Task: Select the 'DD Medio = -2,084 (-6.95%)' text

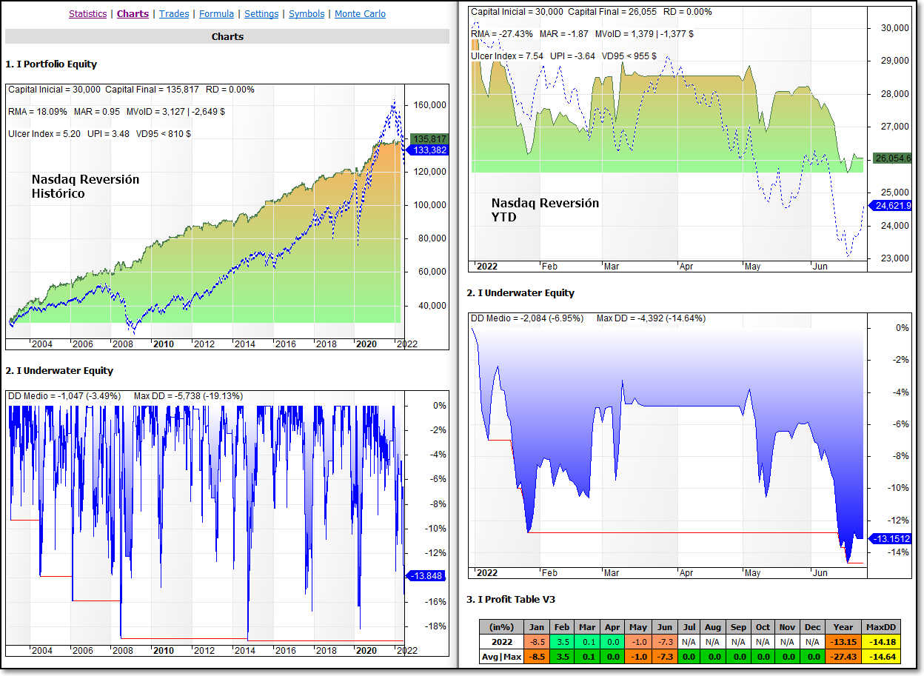Action: (x=527, y=318)
